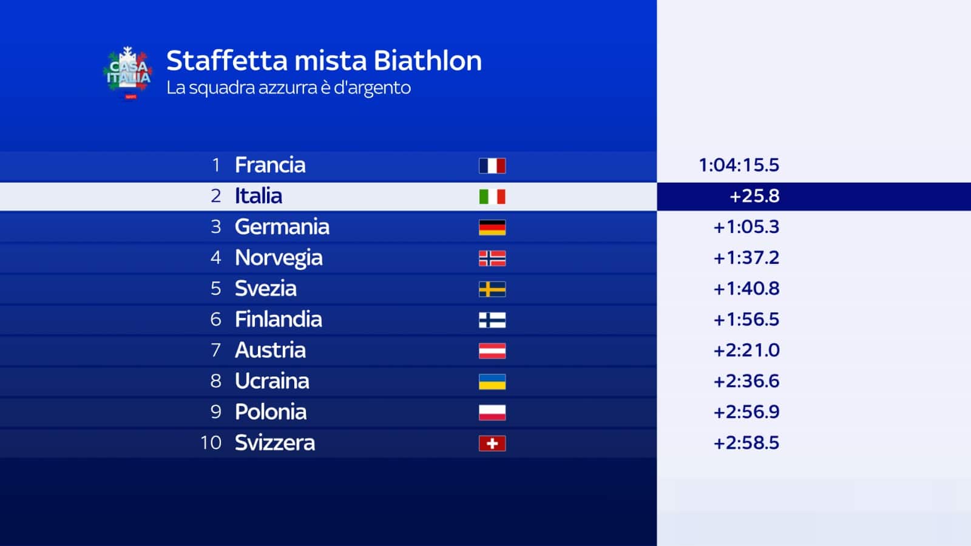Click the French flag icon

pyautogui.click(x=492, y=166)
